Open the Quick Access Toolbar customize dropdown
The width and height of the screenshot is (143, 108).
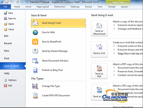(22, 2)
